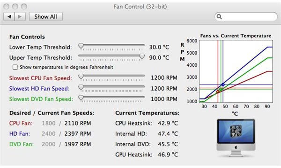Click the window close button
281x168 pixels.
pyautogui.click(x=7, y=7)
